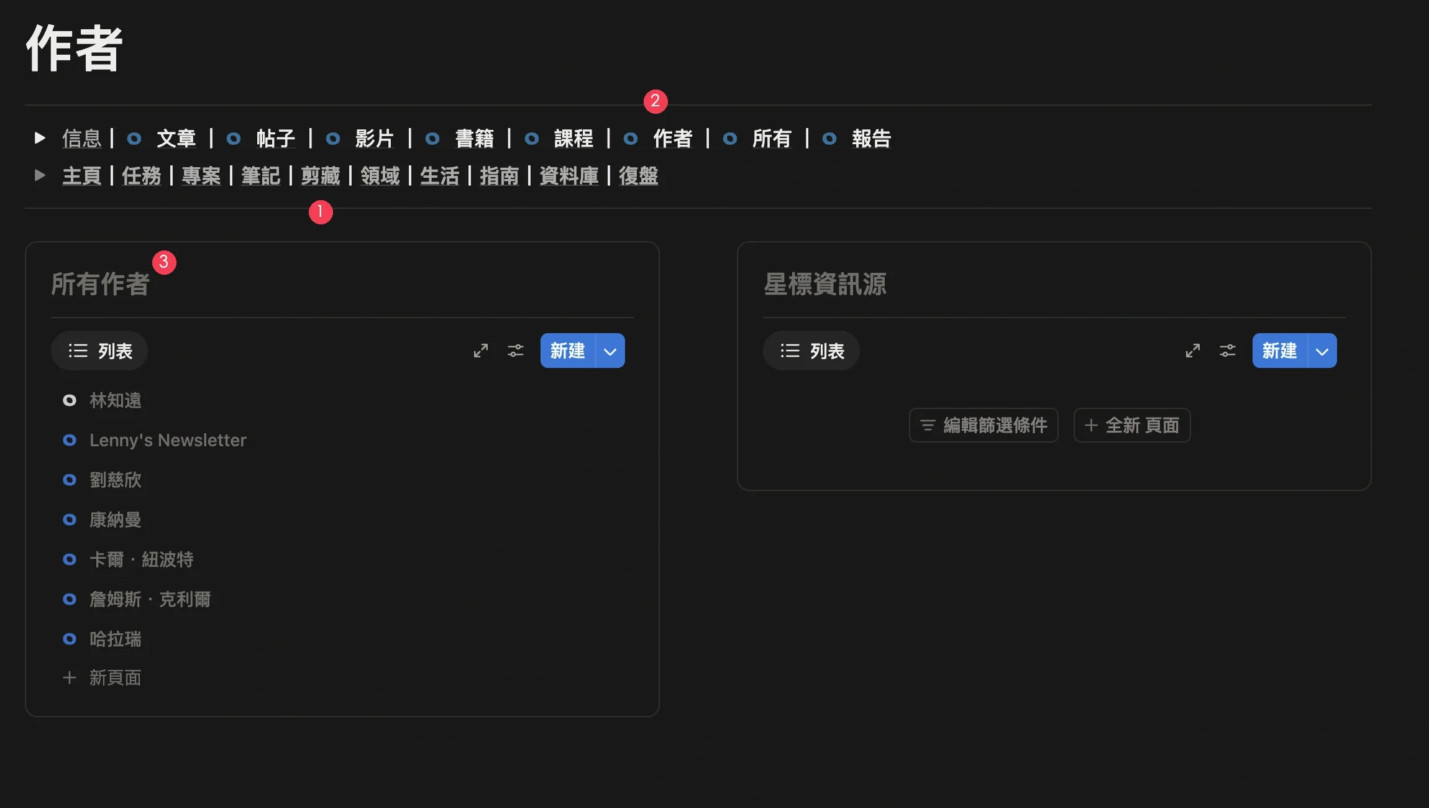The image size is (1429, 808).
Task: Open the 報告 link
Action: tap(872, 139)
